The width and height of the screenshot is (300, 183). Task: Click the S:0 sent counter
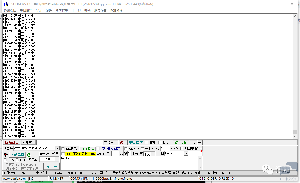31,178
